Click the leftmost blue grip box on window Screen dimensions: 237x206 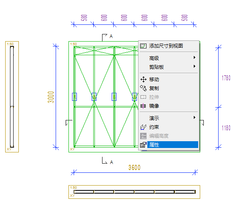pos(74,97)
